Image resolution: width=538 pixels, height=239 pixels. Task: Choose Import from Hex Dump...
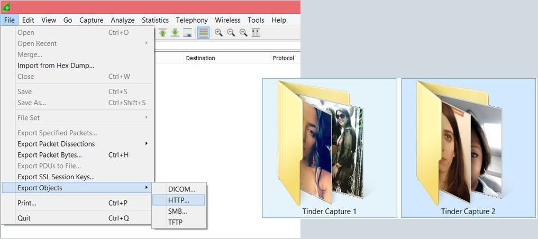pyautogui.click(x=78, y=66)
